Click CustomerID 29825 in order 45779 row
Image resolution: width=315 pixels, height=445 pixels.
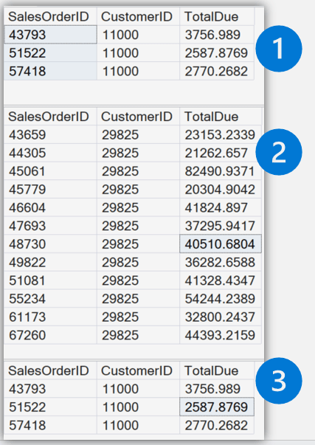click(x=138, y=189)
